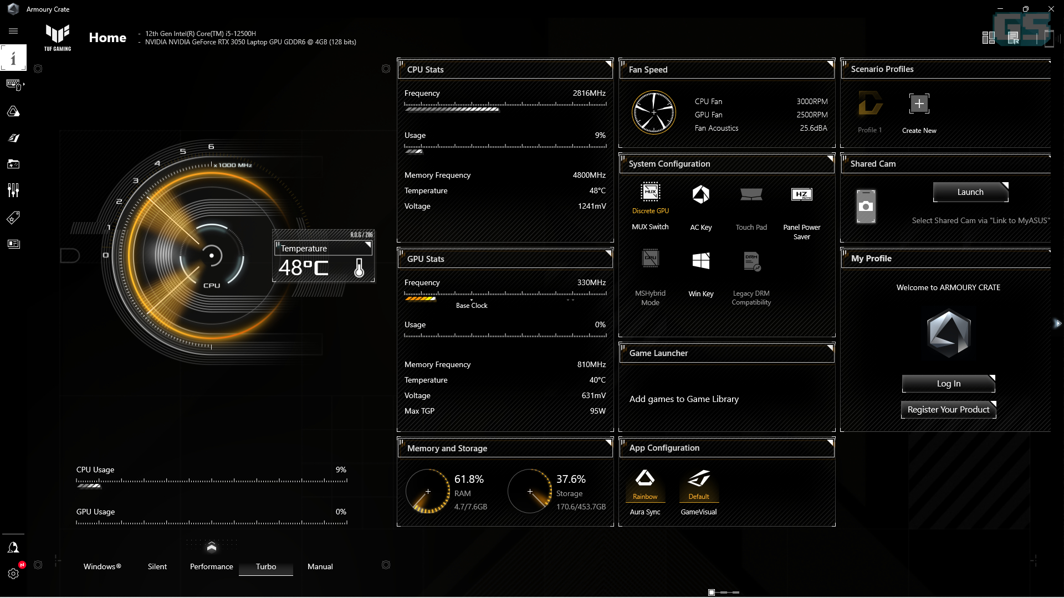Viewport: 1064px width, 598px height.
Task: Click the RAM usage gauge
Action: [427, 491]
